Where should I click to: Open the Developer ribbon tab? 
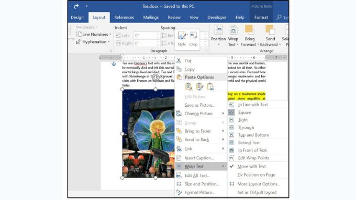217,17
